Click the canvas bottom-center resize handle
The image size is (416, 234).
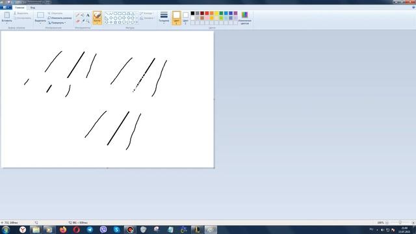[x=107, y=168]
